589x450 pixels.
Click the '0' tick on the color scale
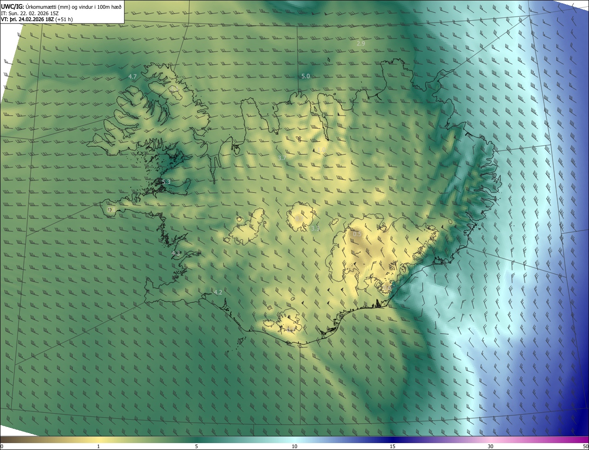coord(1,446)
